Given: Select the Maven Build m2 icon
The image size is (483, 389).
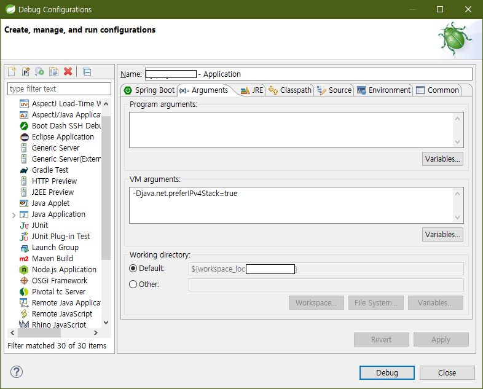Looking at the screenshot, I should 24,259.
